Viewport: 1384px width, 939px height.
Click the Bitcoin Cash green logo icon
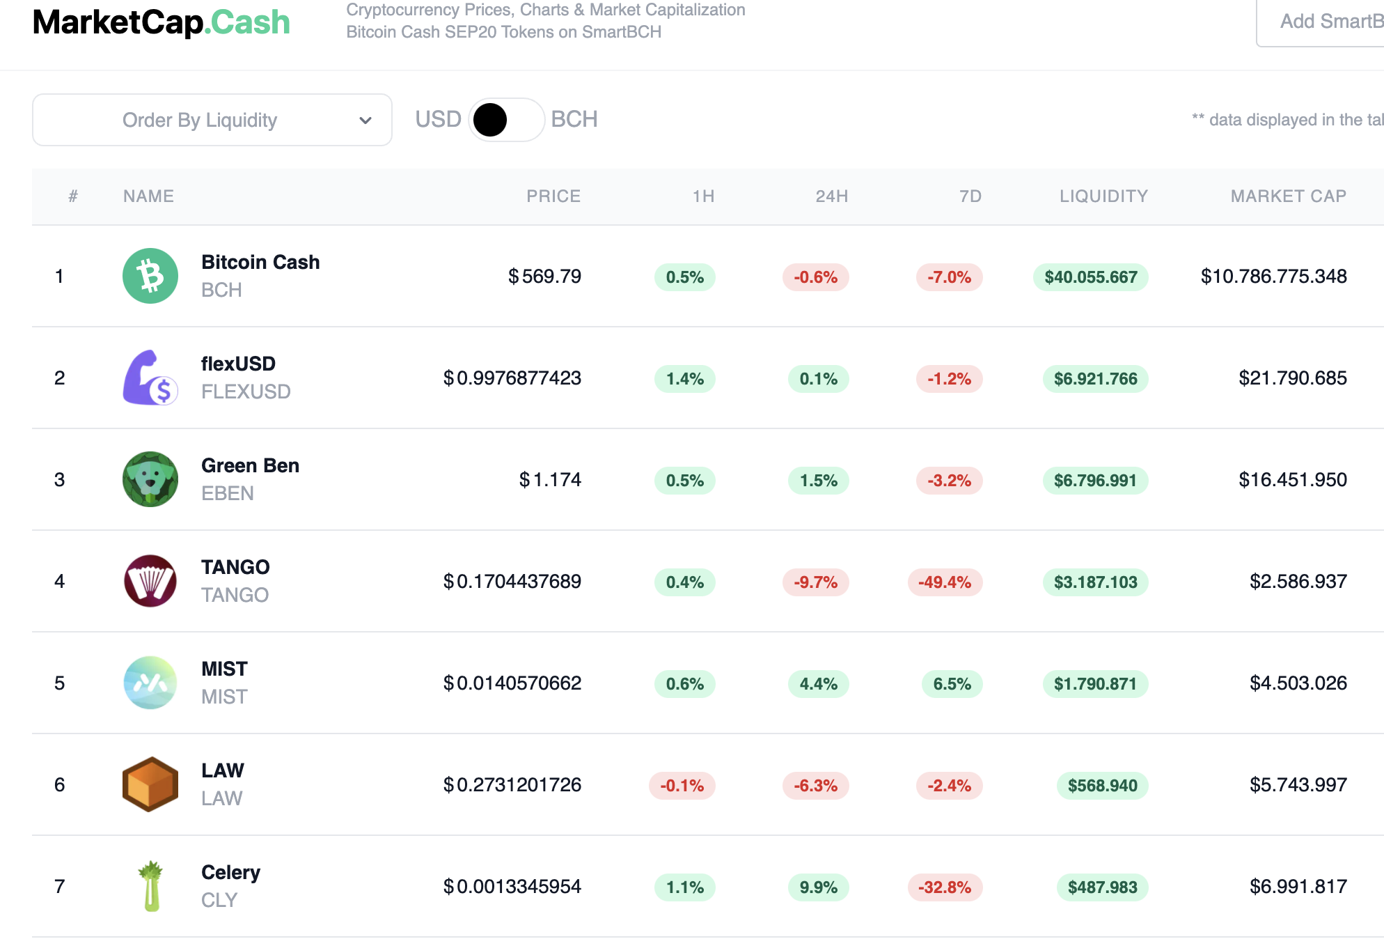pos(150,276)
